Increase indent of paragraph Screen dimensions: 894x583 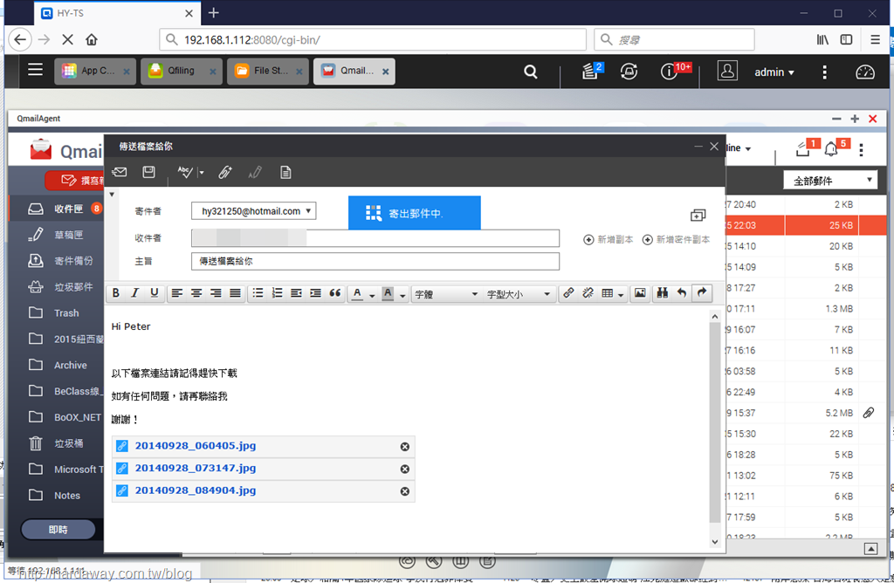[315, 293]
